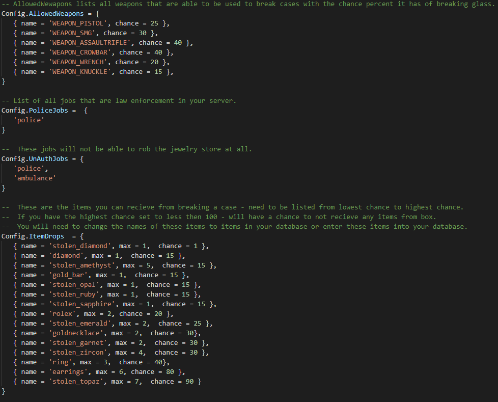Click the Config.AllowedWeapons declaration
This screenshot has width=498, height=402.
[42, 14]
